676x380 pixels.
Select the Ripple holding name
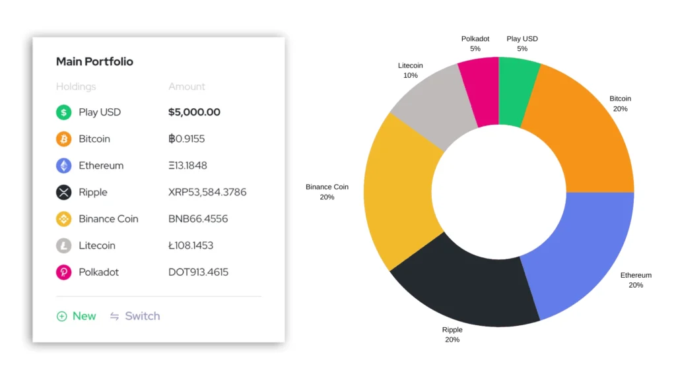(93, 193)
